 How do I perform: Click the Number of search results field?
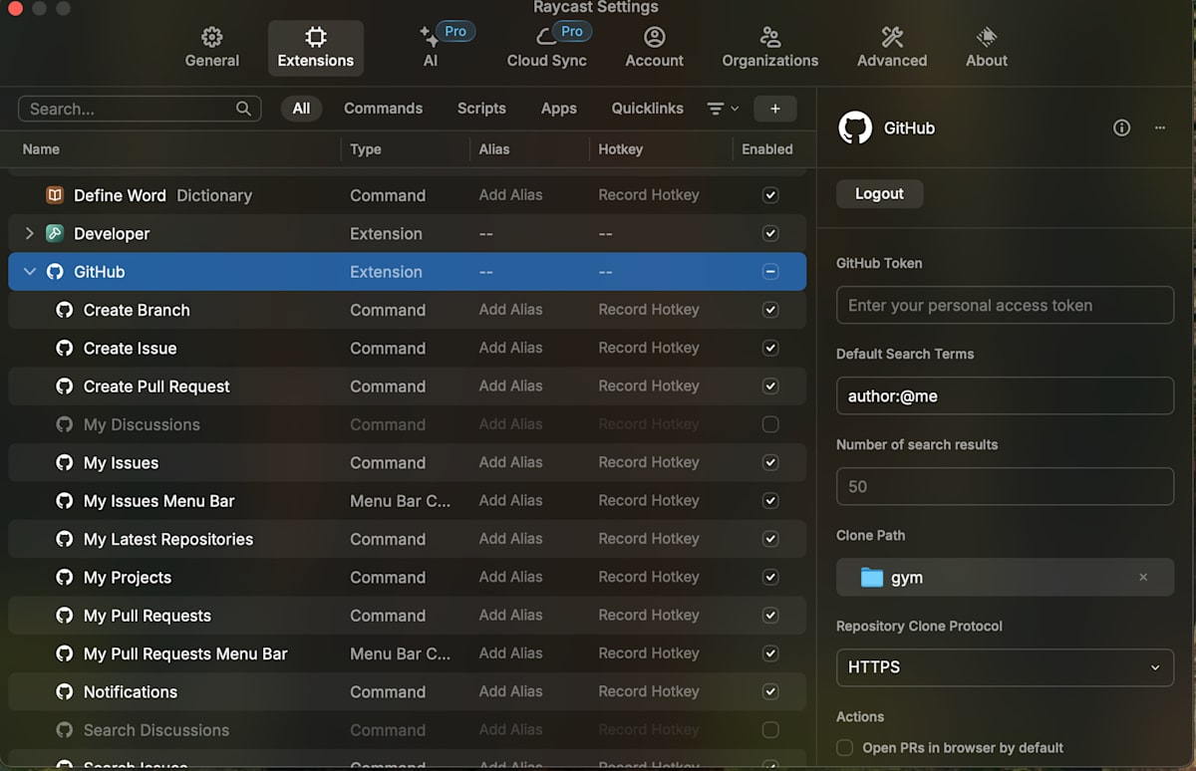pyautogui.click(x=1005, y=486)
